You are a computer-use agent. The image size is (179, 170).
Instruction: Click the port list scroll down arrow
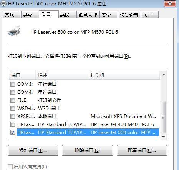(164, 137)
